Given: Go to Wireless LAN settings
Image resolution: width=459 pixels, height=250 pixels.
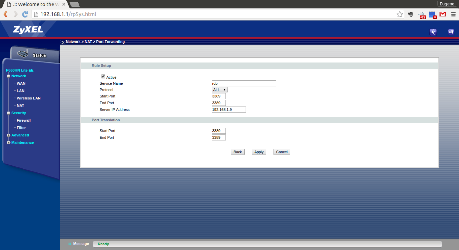Looking at the screenshot, I should (29, 98).
